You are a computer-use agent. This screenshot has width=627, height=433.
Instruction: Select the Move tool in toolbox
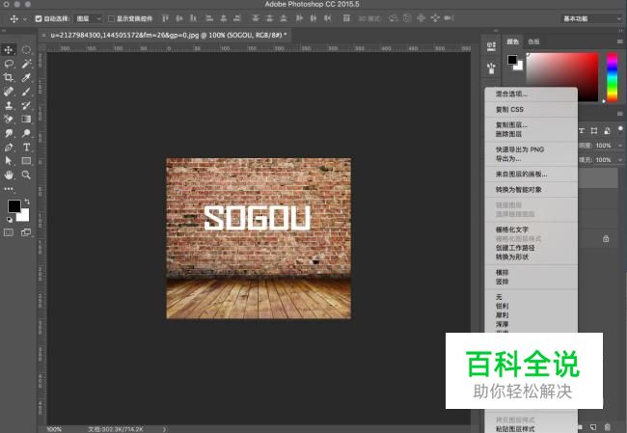(x=9, y=50)
